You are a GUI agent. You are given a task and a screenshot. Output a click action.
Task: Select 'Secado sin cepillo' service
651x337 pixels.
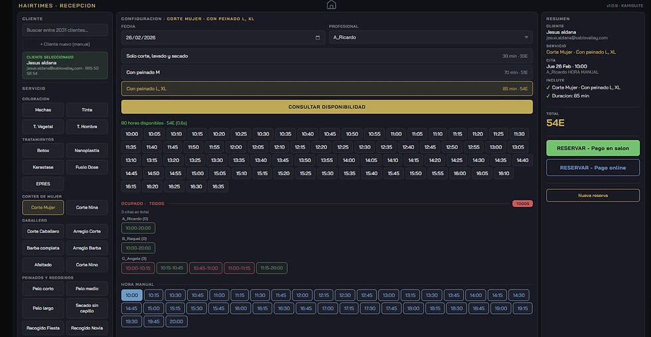click(87, 308)
